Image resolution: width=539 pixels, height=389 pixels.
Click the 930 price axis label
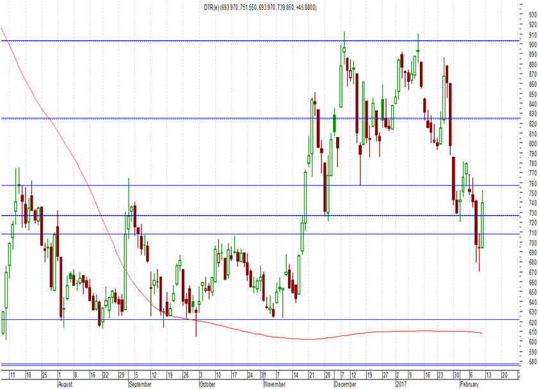[x=533, y=15]
